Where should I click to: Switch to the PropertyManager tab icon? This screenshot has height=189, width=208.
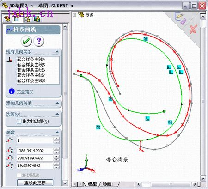17,19
